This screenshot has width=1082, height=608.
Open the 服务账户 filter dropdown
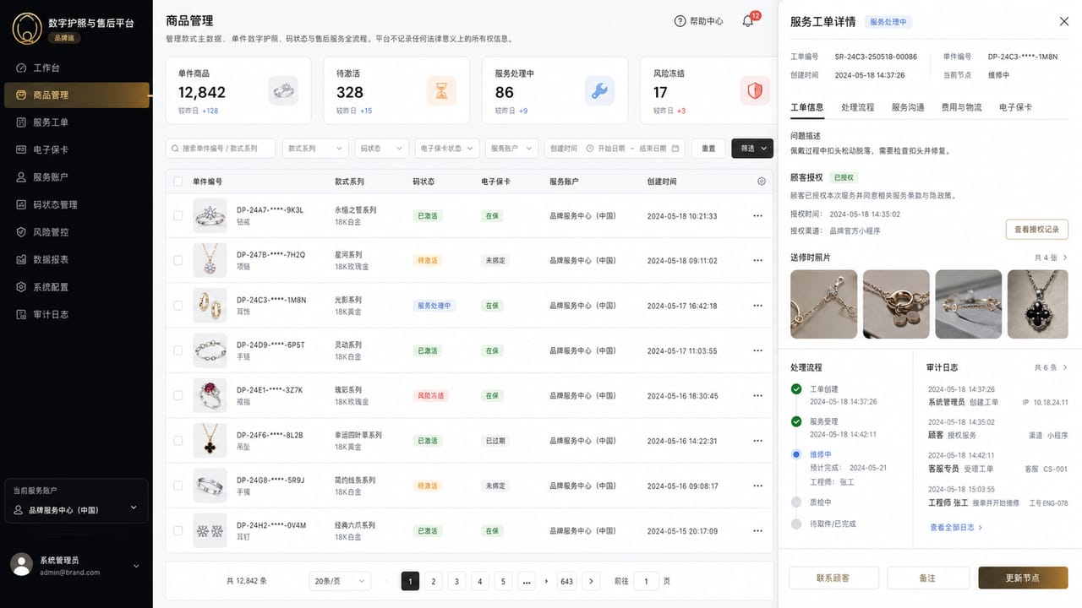511,148
